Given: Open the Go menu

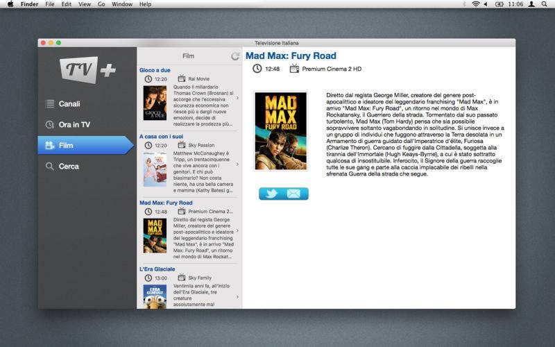Looking at the screenshot, I should 101,4.
